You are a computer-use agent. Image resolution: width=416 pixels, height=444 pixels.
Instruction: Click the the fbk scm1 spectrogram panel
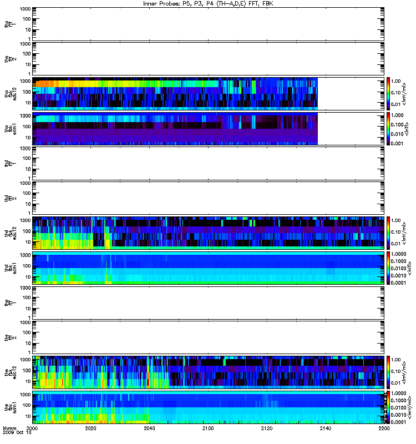(x=209, y=407)
